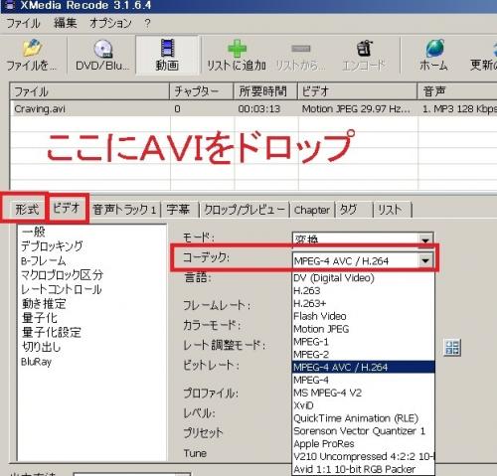Choose XviD codec option

pos(363,405)
